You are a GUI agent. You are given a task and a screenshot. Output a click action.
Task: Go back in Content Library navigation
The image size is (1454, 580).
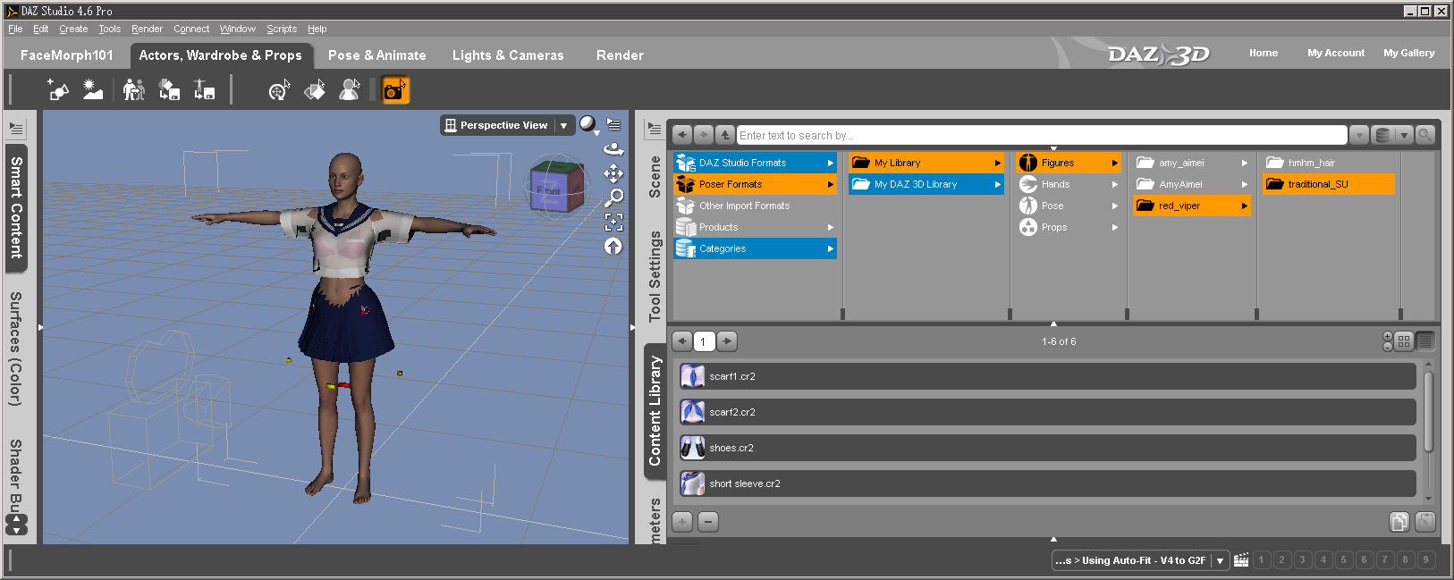pyautogui.click(x=682, y=135)
